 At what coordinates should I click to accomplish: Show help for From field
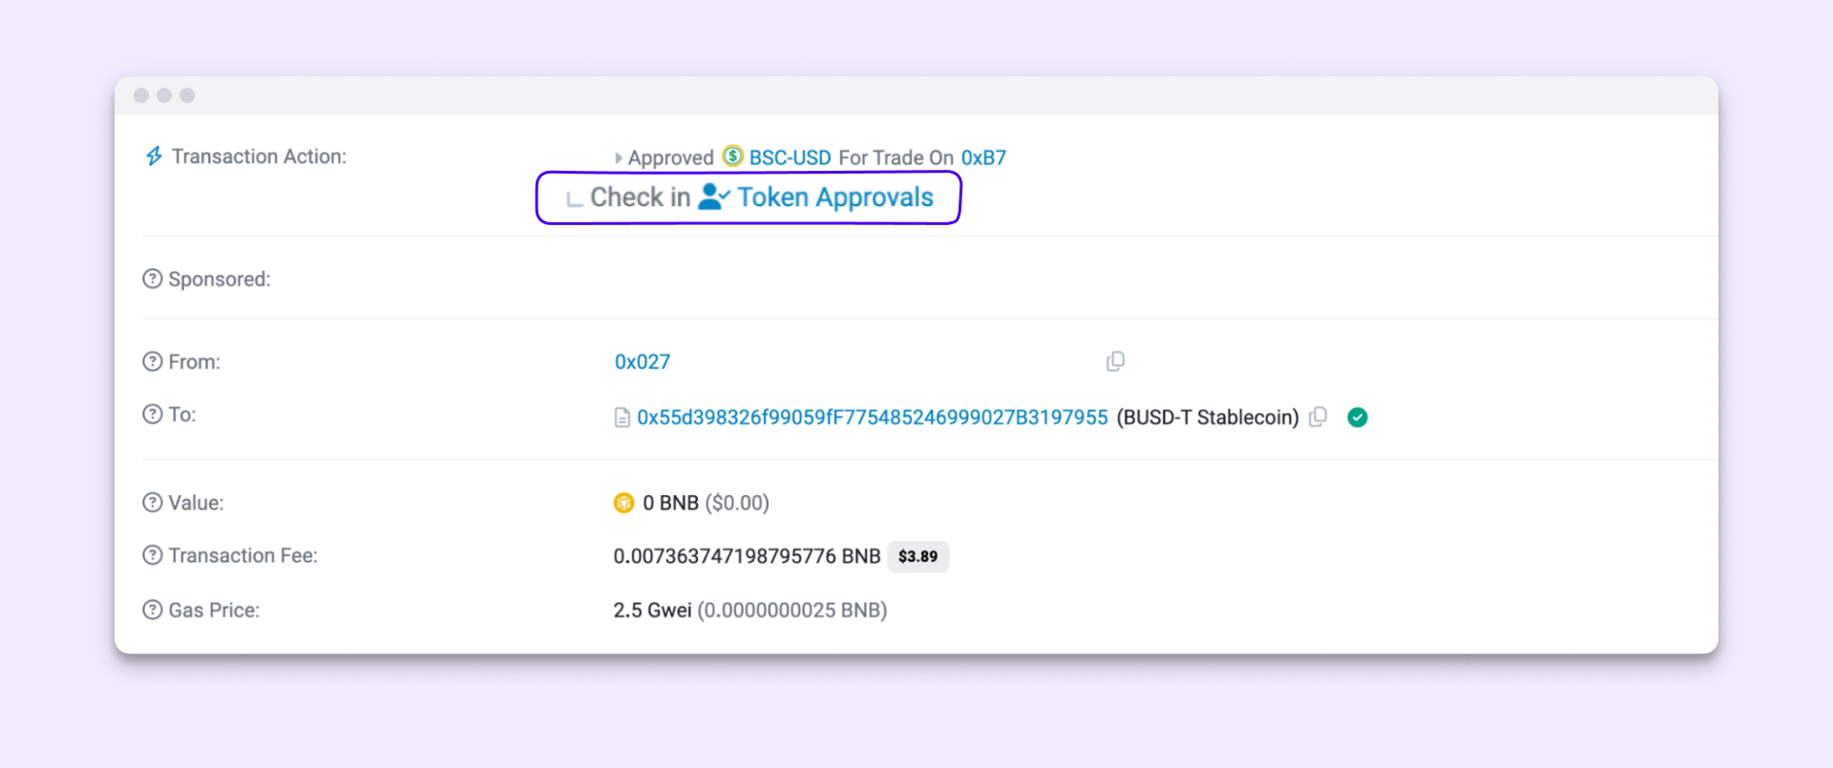[x=153, y=362]
